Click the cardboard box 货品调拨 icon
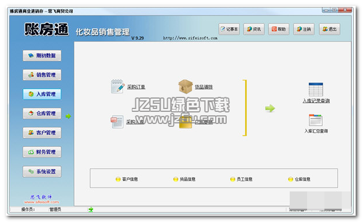The image size is (362, 222). pyautogui.click(x=186, y=86)
